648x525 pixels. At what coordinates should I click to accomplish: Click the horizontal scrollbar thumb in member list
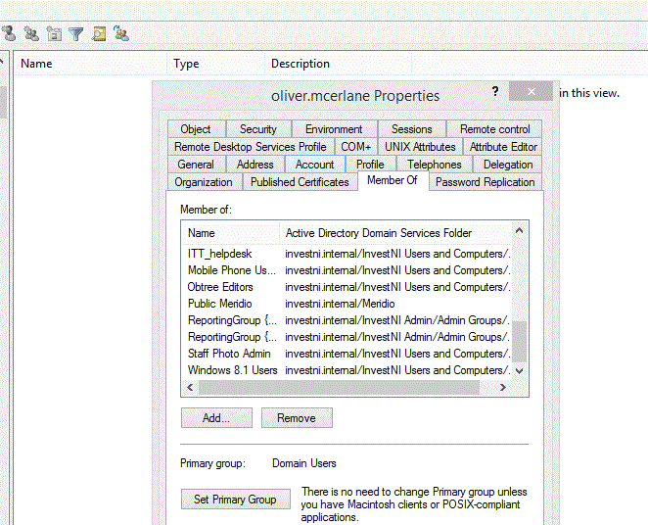[339, 387]
